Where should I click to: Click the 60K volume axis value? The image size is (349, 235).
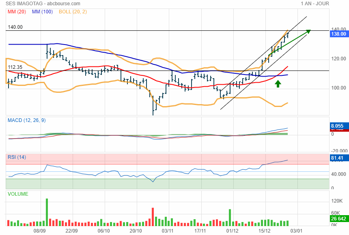(336, 213)
